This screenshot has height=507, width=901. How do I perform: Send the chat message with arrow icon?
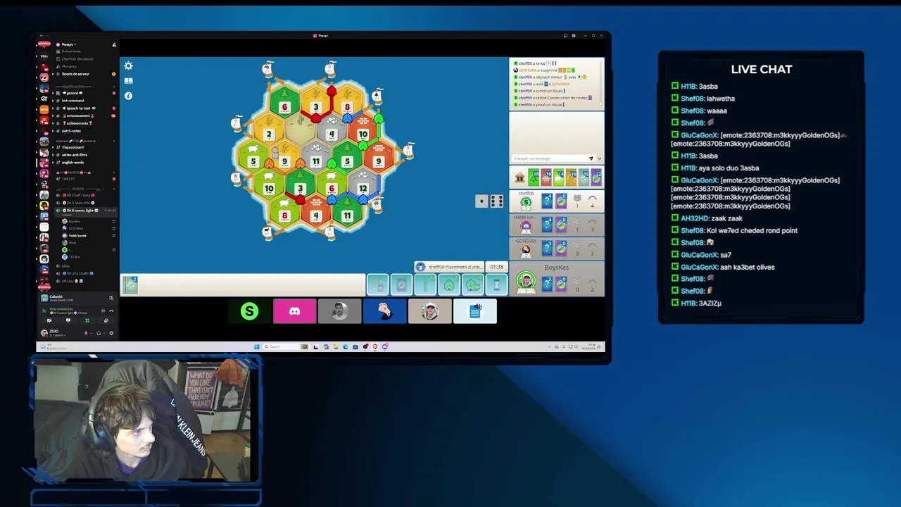591,158
